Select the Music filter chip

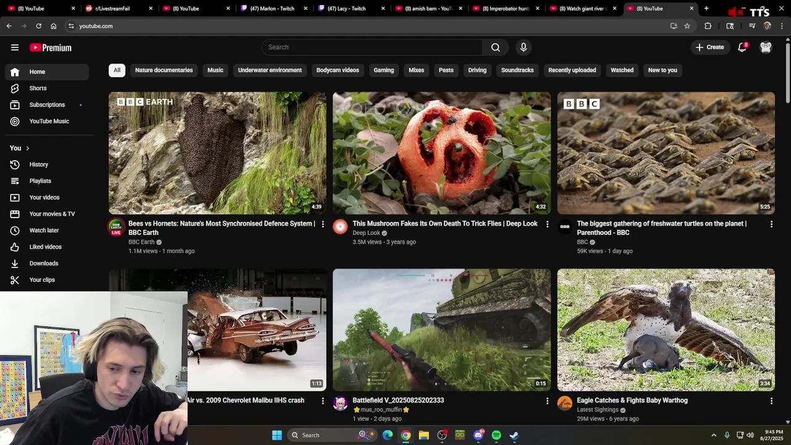coord(215,70)
